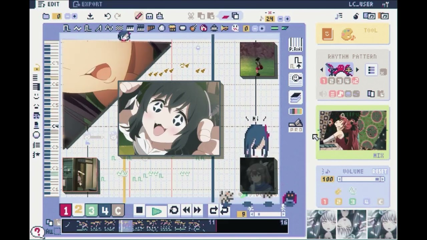The image size is (427, 240).
Task: Select the piano keyboard instrument icon
Action: click(129, 28)
